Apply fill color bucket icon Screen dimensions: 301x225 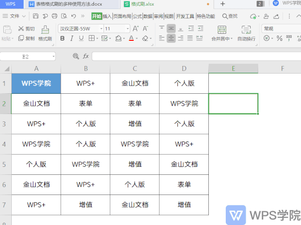(x=118, y=38)
